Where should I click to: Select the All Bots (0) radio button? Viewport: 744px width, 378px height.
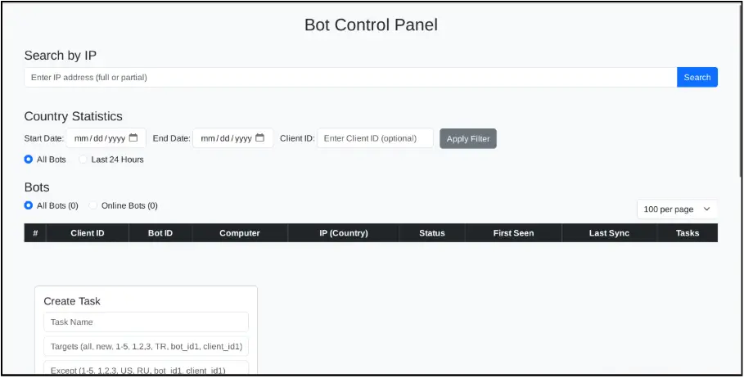[x=29, y=205]
